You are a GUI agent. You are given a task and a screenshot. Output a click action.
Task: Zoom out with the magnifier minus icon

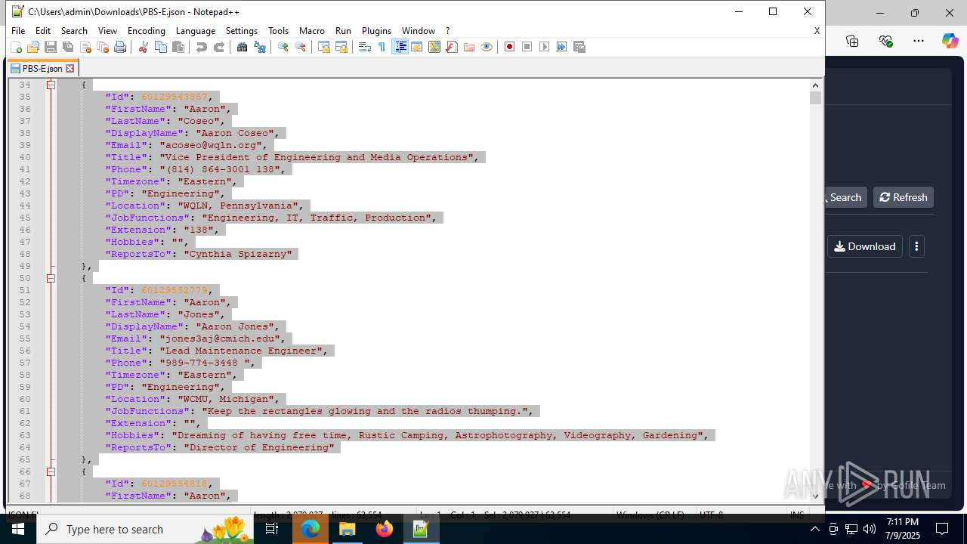[301, 47]
